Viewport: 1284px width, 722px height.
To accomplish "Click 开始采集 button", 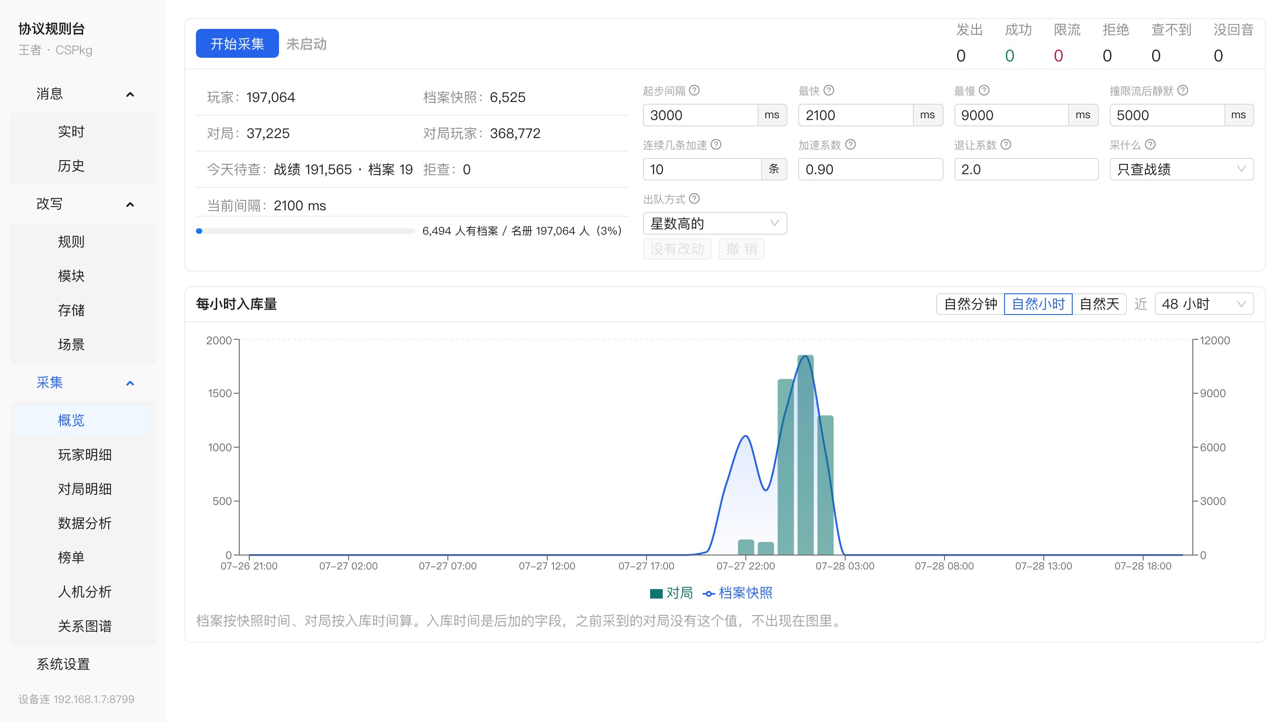I will 237,44.
